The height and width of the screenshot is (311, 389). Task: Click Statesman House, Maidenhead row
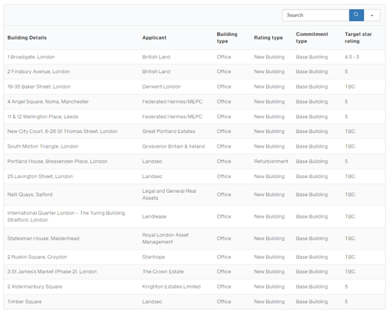pos(194,239)
